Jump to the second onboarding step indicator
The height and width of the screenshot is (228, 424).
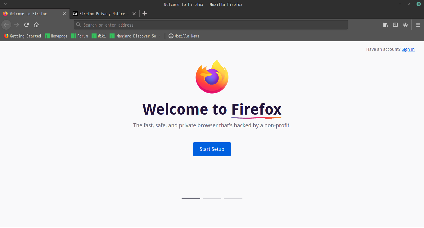point(212,198)
